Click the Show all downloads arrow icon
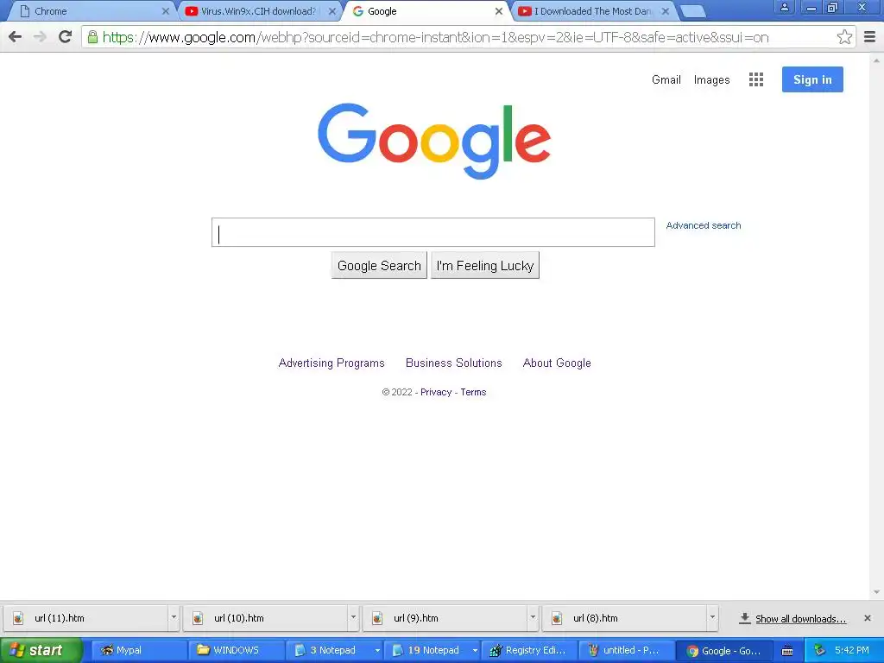884x663 pixels. [x=745, y=618]
